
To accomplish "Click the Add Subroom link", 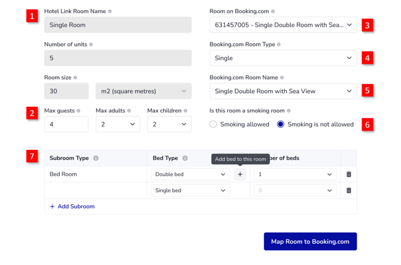I will coord(72,207).
